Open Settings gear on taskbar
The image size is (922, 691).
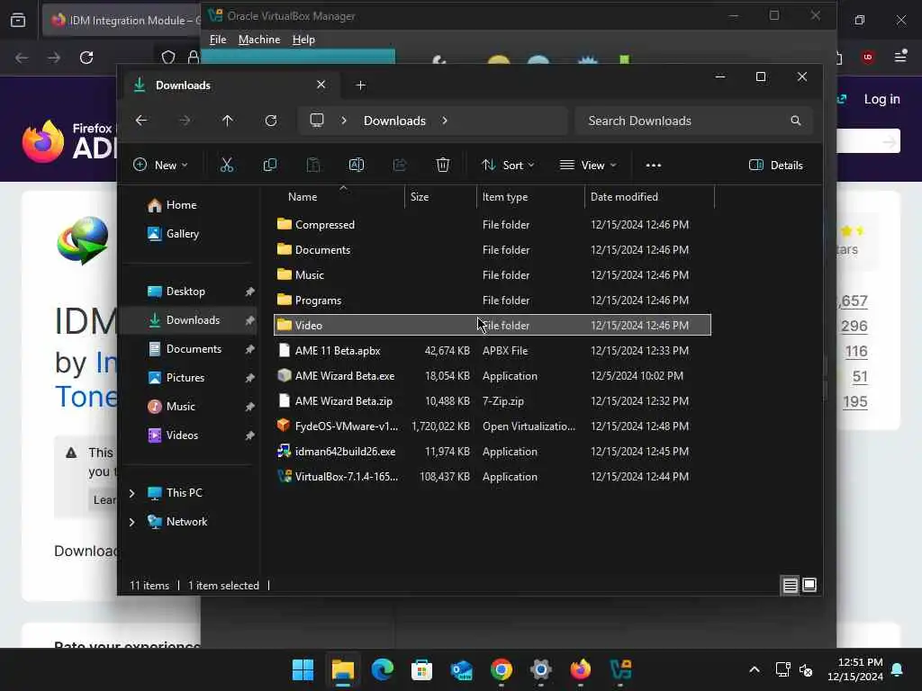(x=540, y=669)
